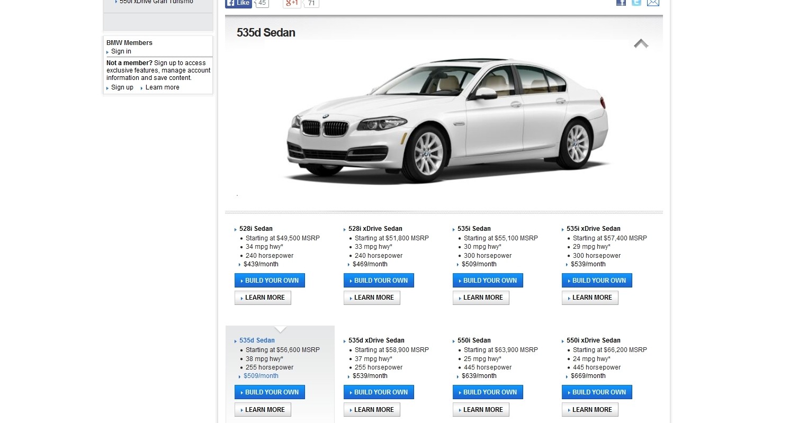Open the 550i Sedan model link
The width and height of the screenshot is (798, 423).
(474, 340)
